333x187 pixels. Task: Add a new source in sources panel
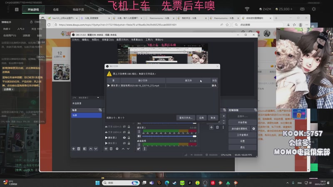click(106, 149)
